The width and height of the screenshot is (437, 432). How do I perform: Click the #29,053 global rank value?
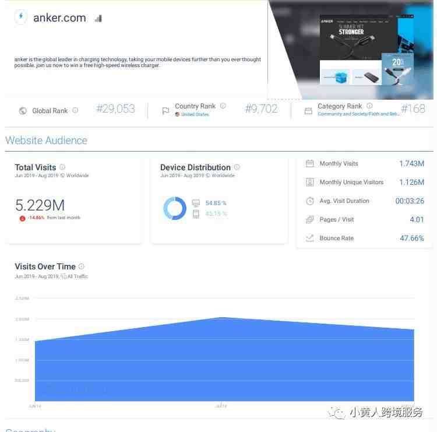116,108
